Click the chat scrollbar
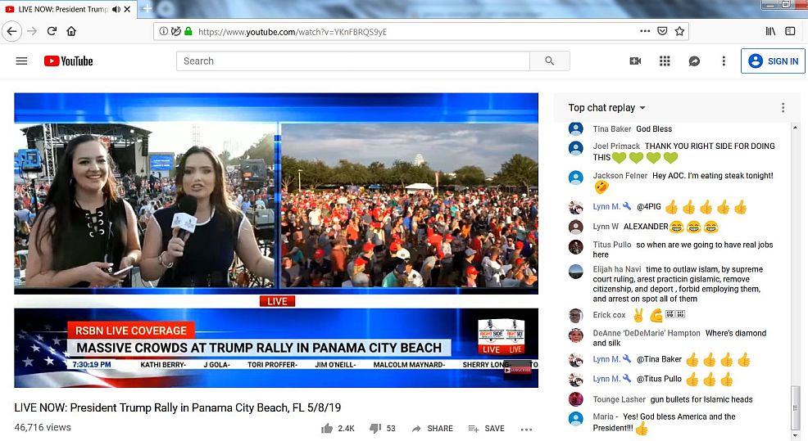808x441 pixels. (792, 405)
